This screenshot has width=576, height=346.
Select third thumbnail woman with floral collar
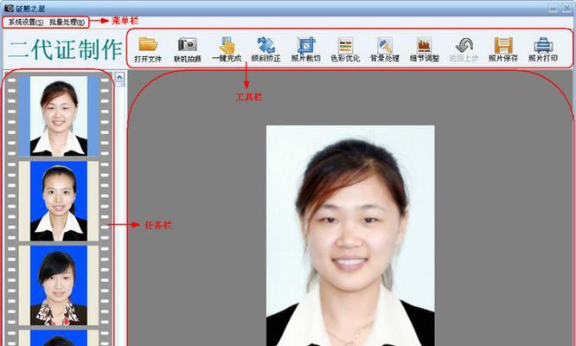(59, 285)
